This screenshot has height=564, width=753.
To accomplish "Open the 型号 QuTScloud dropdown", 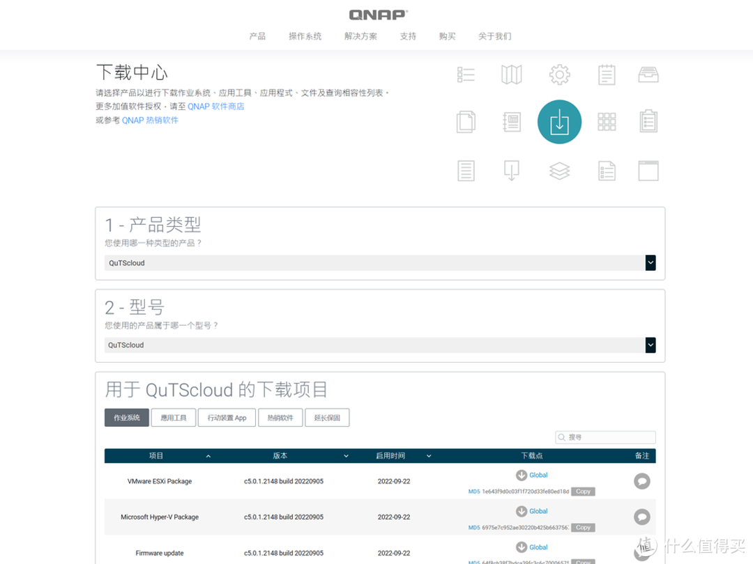I will coord(380,345).
